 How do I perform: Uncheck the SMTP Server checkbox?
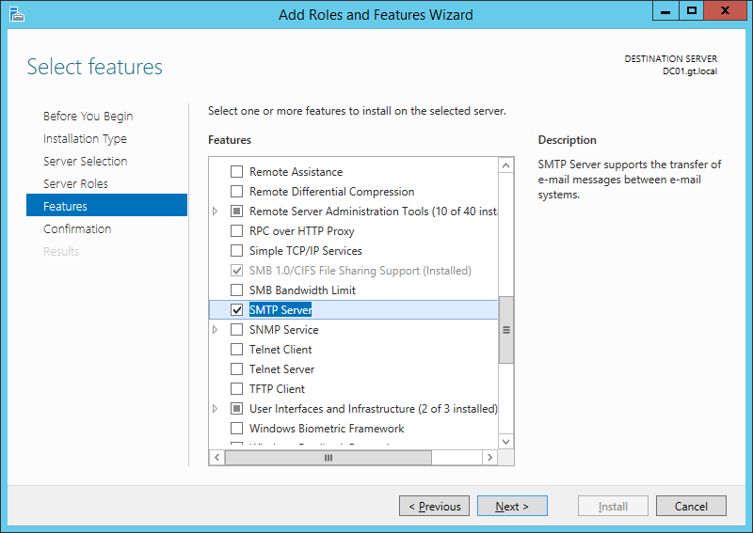tap(237, 310)
